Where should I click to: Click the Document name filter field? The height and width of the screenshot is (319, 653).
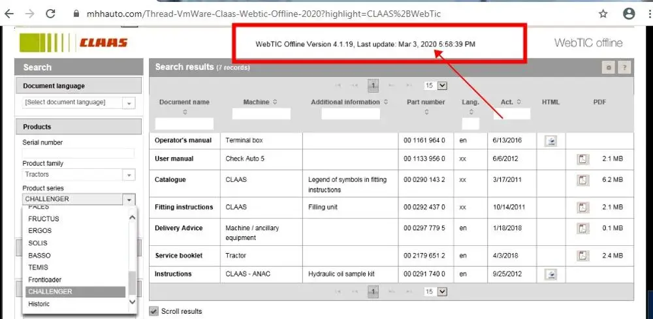click(185, 124)
